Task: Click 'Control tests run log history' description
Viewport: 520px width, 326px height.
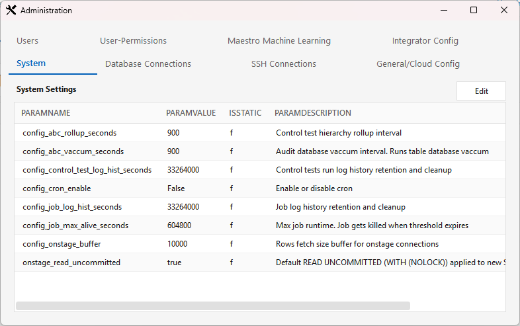Action: pyautogui.click(x=364, y=170)
